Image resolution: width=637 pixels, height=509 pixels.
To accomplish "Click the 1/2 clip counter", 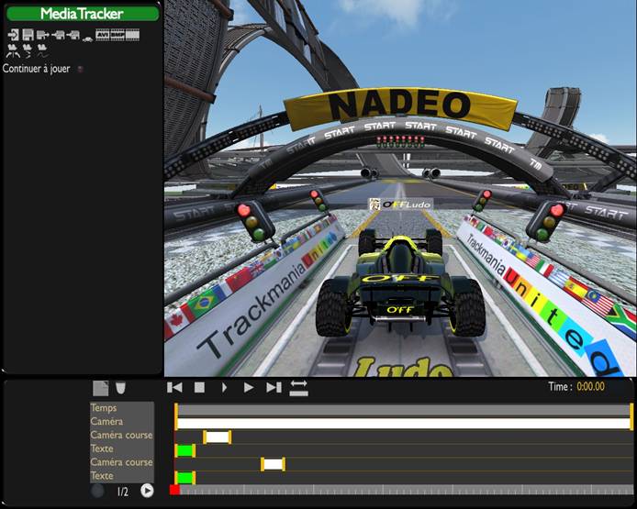I will [x=123, y=492].
